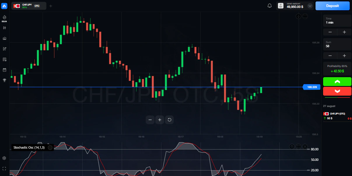Increase trade sum with plus
The height and width of the screenshot is (176, 352).
(344, 56)
